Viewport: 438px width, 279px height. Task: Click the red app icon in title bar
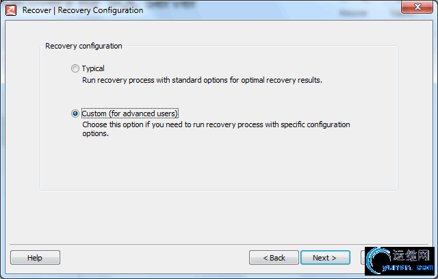(11, 10)
